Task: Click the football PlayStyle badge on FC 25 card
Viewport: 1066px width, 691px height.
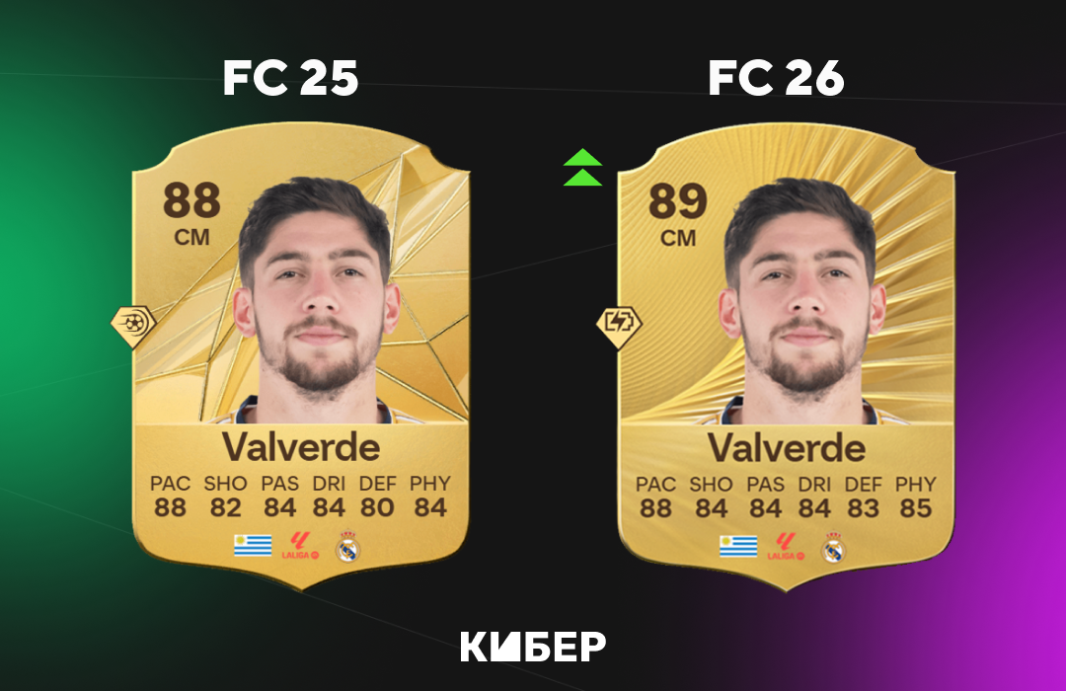Action: click(133, 326)
